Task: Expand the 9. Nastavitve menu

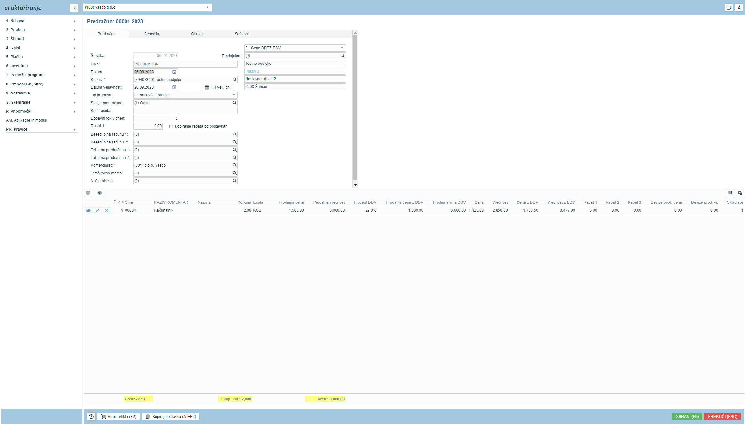Action: click(42, 93)
